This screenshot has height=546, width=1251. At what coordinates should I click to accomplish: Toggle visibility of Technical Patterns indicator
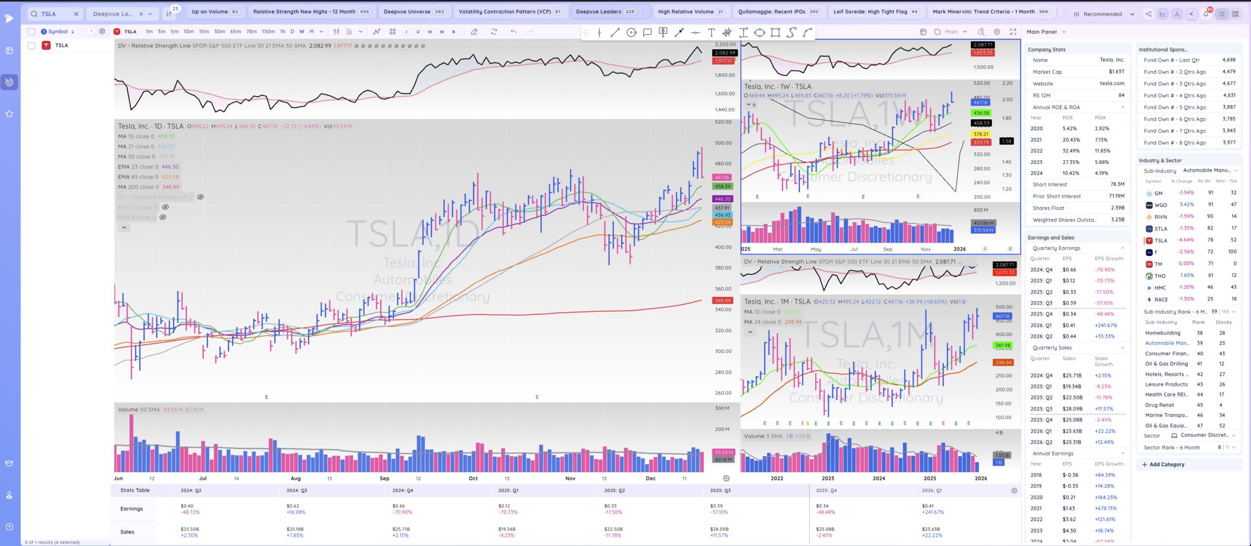pos(200,197)
